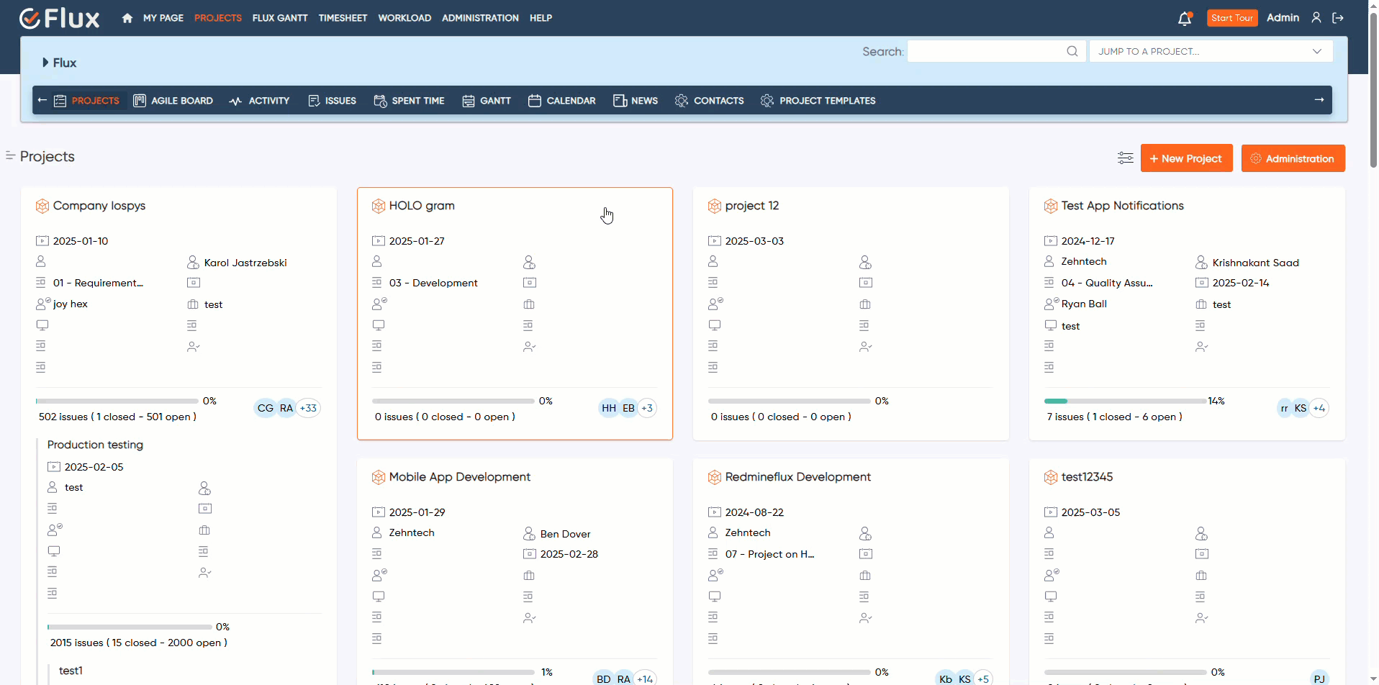
Task: Go to home via house icon
Action: pos(127,18)
